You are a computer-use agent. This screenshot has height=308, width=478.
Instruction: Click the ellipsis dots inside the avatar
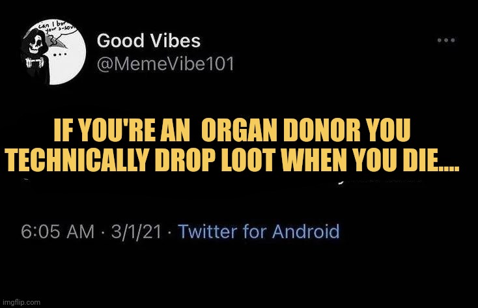coord(60,55)
